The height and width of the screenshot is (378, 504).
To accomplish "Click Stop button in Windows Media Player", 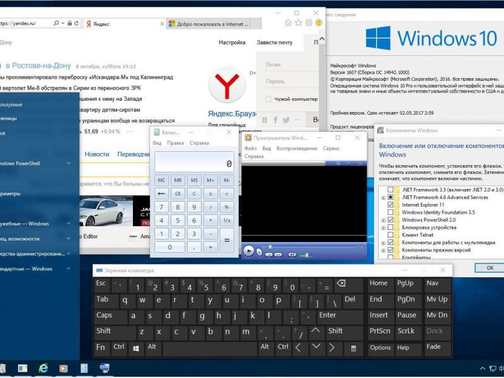I will [x=260, y=253].
